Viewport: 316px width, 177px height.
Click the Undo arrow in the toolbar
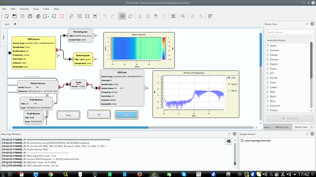click(105, 16)
